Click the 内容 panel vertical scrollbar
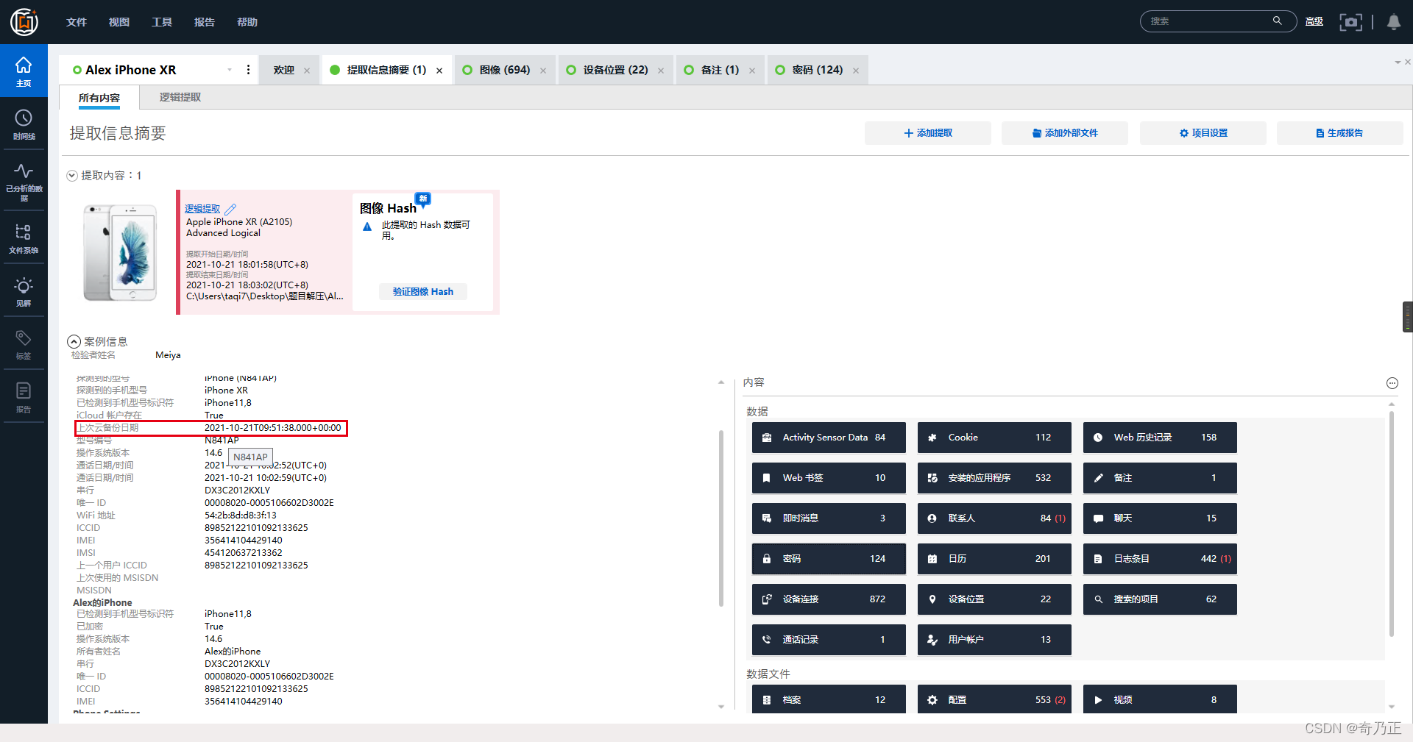 pos(1391,524)
